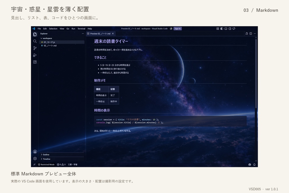The image size is (289, 193).
Task: Select the Preview 02_ノート.md tab
Action: click(x=101, y=34)
